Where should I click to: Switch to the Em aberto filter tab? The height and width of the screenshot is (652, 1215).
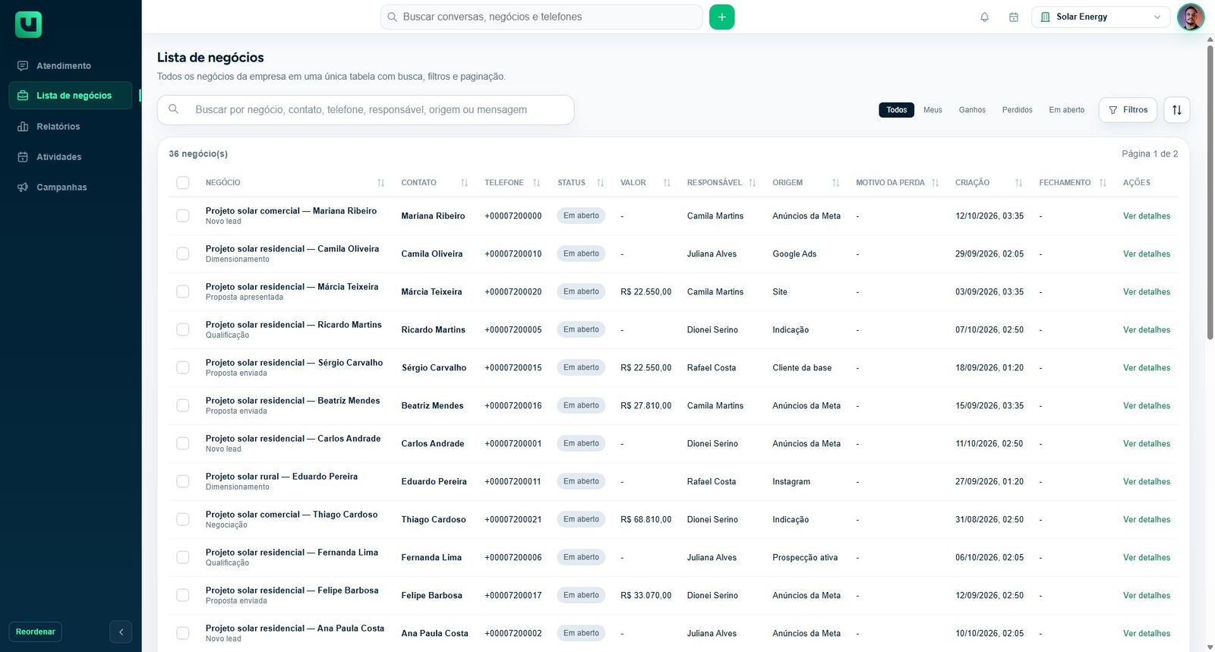(x=1066, y=110)
